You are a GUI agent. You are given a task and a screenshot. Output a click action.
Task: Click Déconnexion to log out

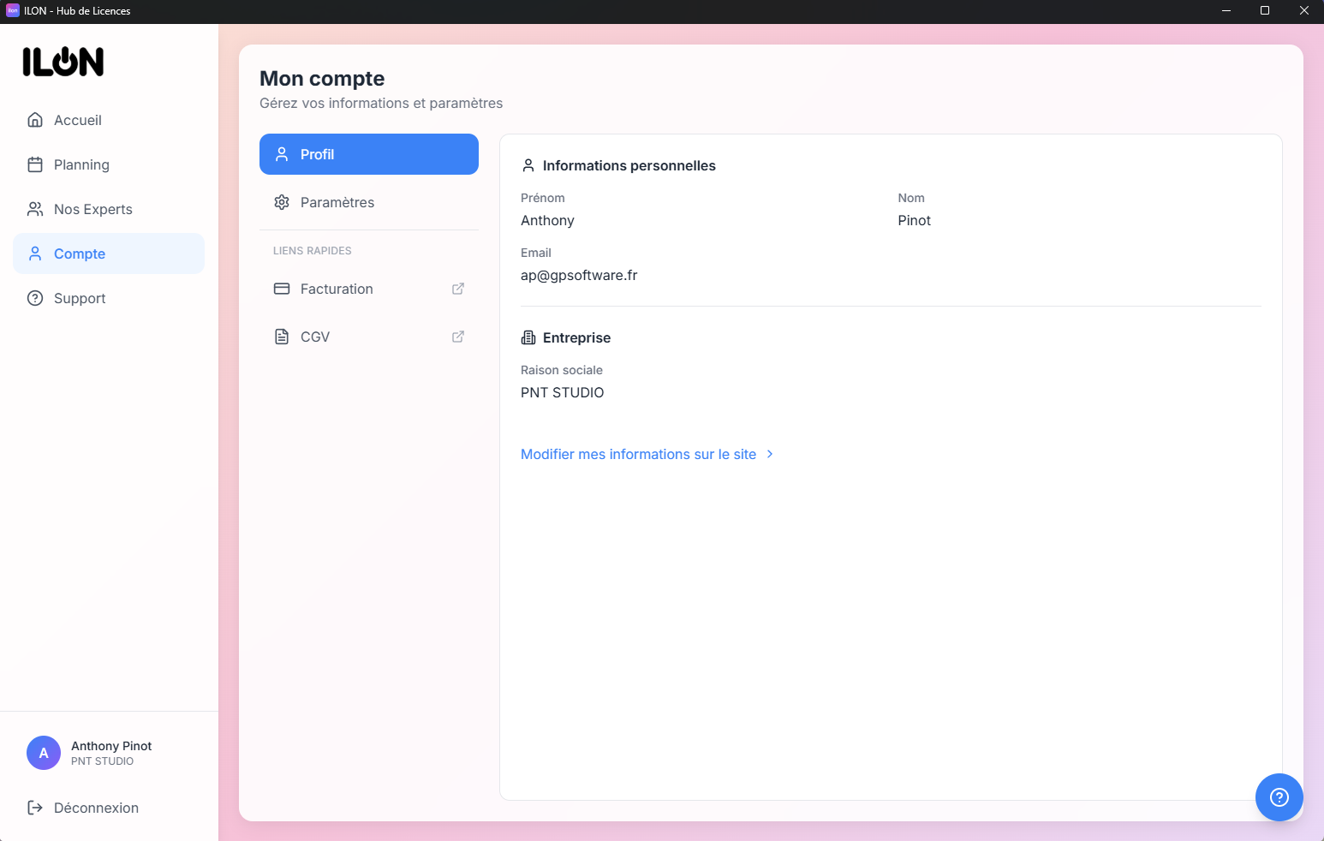pyautogui.click(x=96, y=808)
